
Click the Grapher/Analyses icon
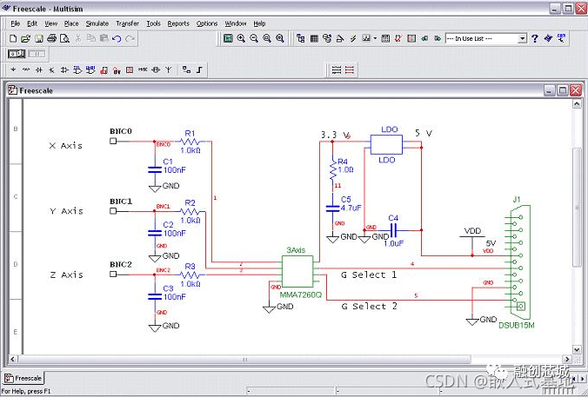point(366,38)
